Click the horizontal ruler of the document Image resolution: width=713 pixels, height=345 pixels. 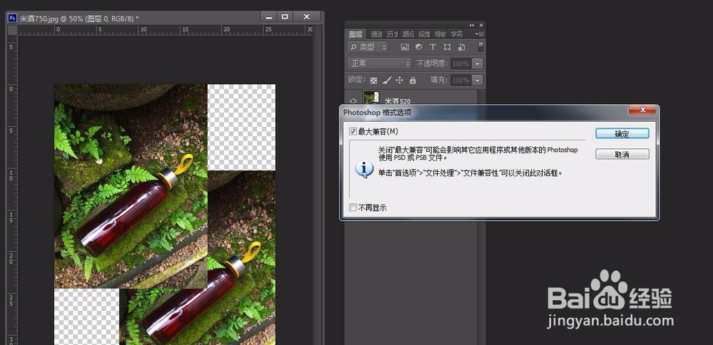[165, 31]
